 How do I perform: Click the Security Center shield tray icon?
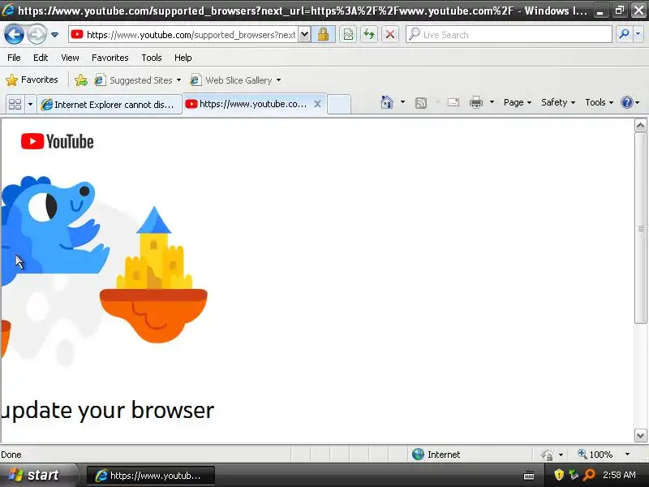coord(559,475)
